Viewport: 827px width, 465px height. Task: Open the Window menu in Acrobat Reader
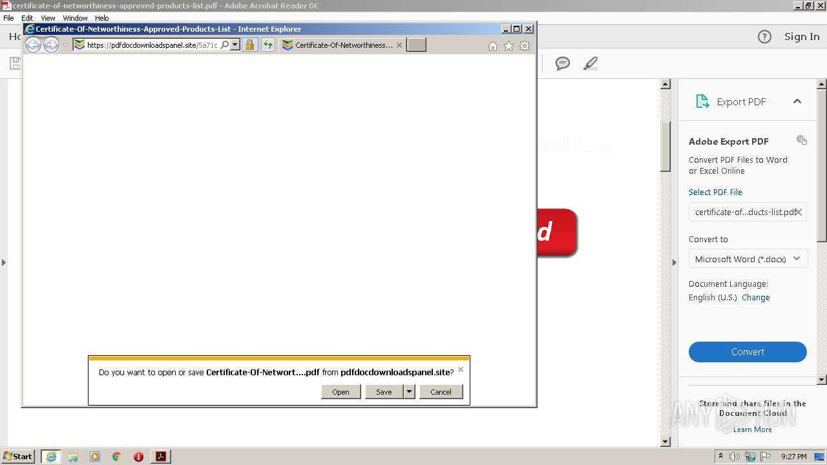tap(75, 18)
